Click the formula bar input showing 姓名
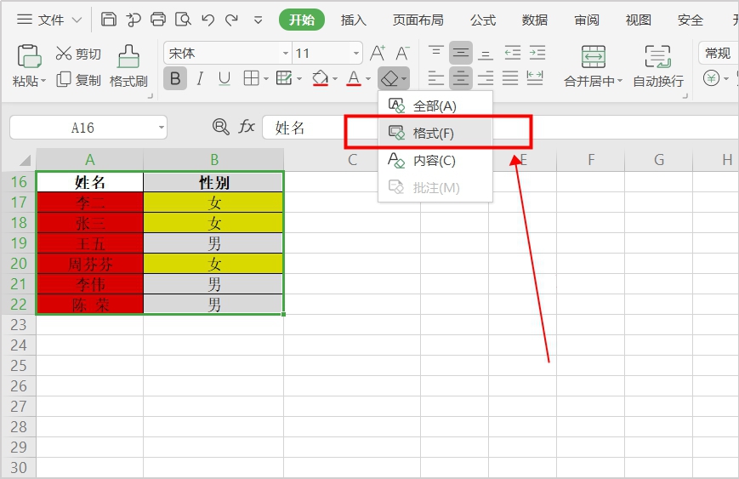Image resolution: width=739 pixels, height=479 pixels. 500,128
